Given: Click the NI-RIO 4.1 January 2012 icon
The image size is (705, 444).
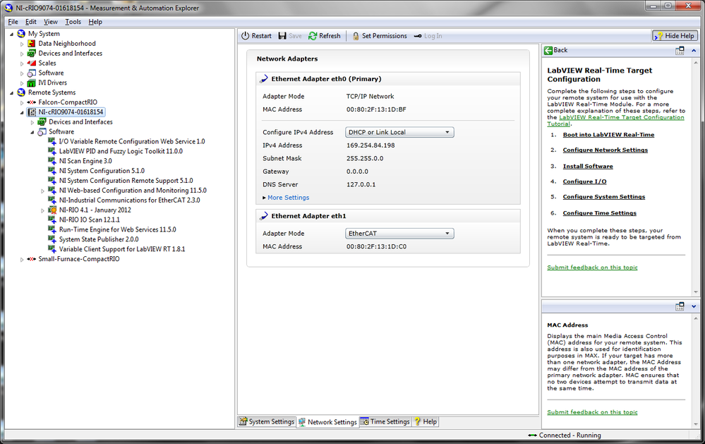Looking at the screenshot, I should (52, 210).
